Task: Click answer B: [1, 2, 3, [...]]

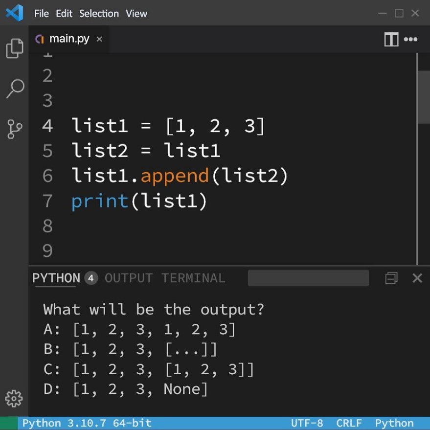Action: (130, 349)
